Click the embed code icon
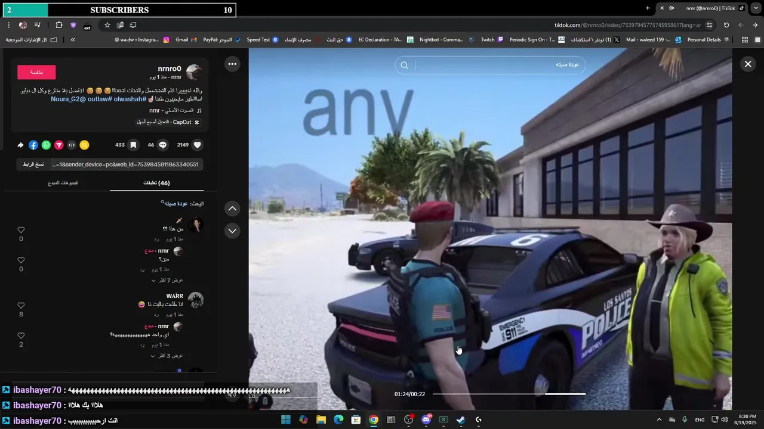Screen dimensions: 764x429 [x=72, y=145]
